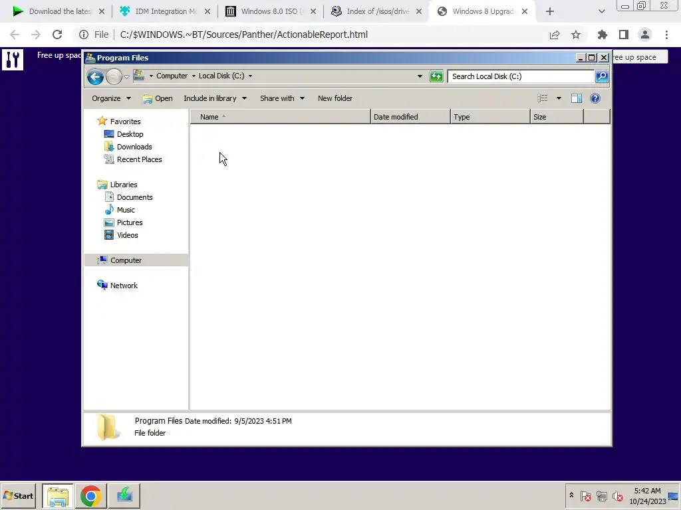Click the file info icon in address bar
Viewport: 681px width, 510px height.
[84, 35]
